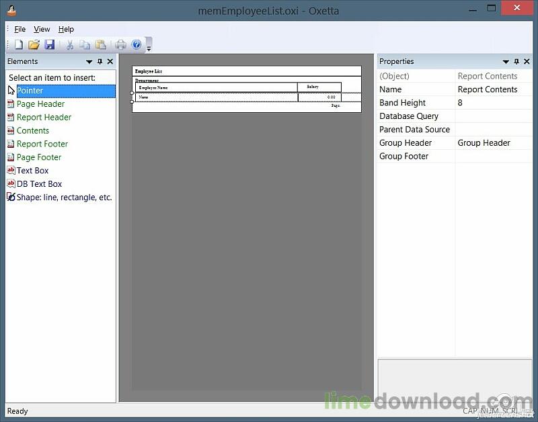
Task: Open the View menu
Action: coord(42,30)
